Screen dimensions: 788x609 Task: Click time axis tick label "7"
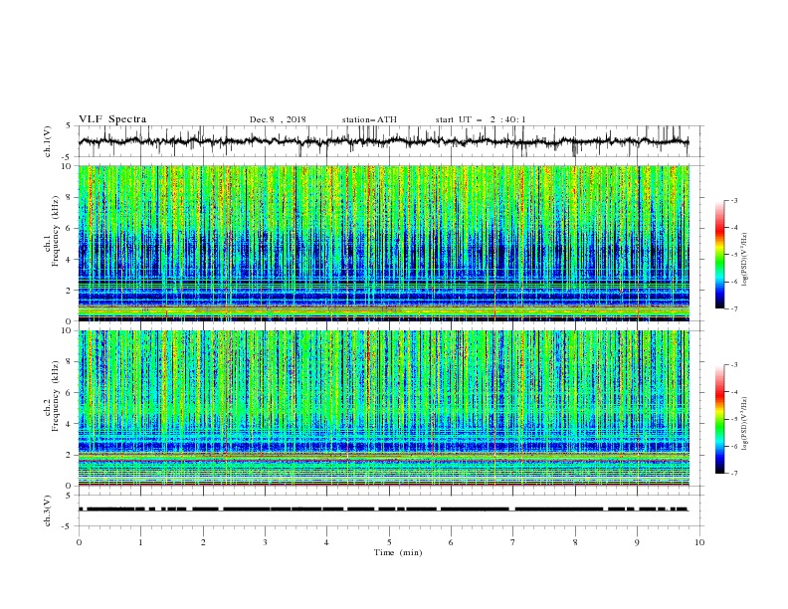click(x=513, y=542)
